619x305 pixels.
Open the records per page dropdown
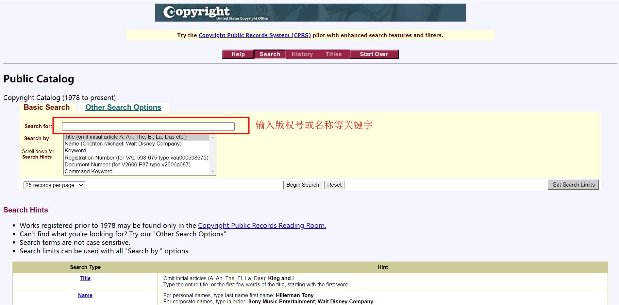pyautogui.click(x=54, y=185)
